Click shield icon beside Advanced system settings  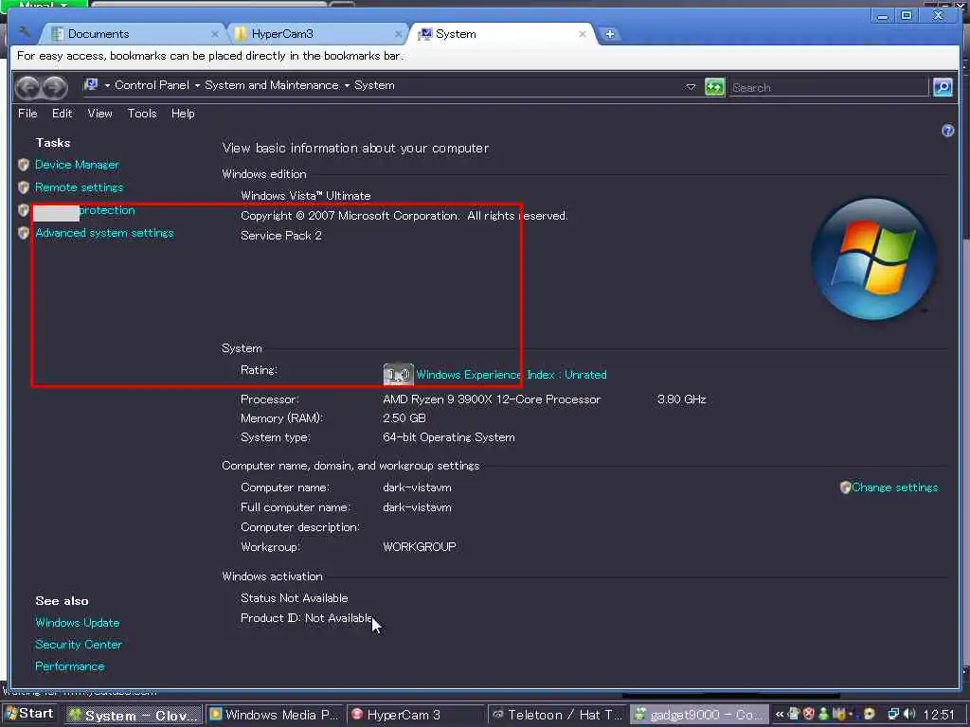[24, 233]
